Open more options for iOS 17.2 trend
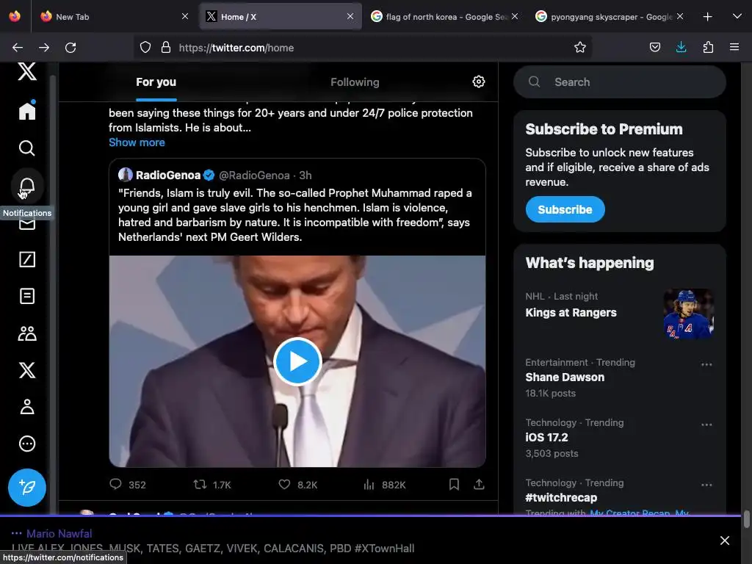 pyautogui.click(x=706, y=424)
